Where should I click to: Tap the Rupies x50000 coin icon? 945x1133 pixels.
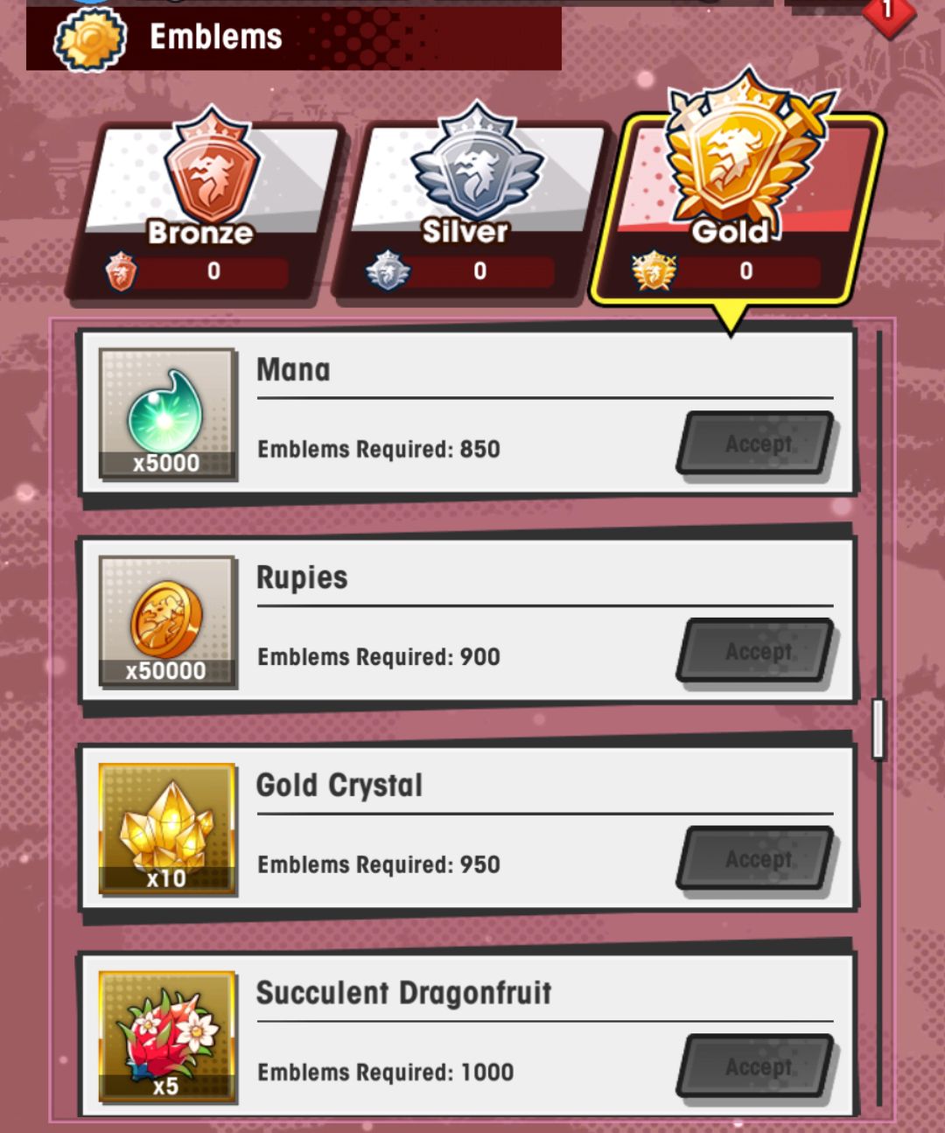tap(167, 621)
